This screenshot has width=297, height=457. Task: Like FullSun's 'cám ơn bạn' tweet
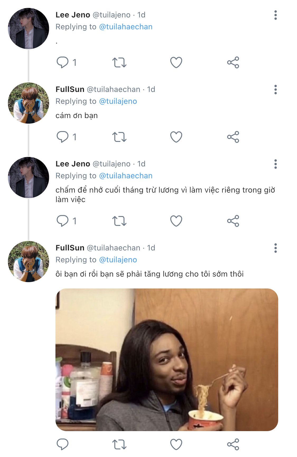tap(176, 137)
